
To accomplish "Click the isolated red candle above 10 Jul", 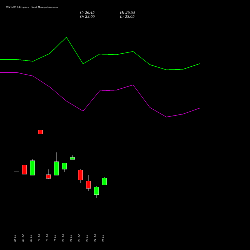I will pos(40,132).
